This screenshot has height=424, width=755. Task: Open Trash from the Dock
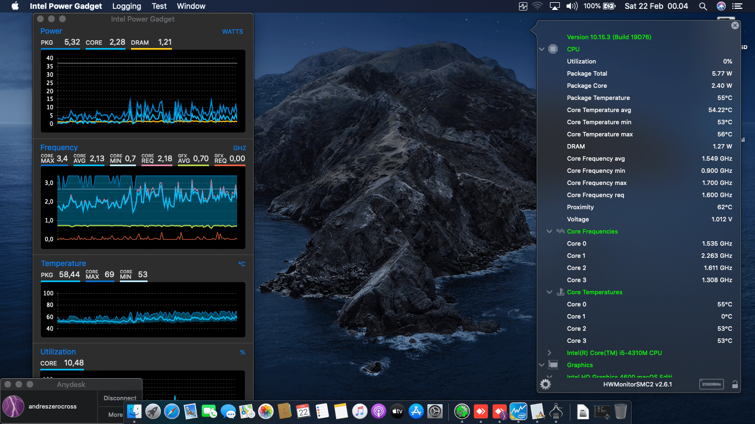621,411
